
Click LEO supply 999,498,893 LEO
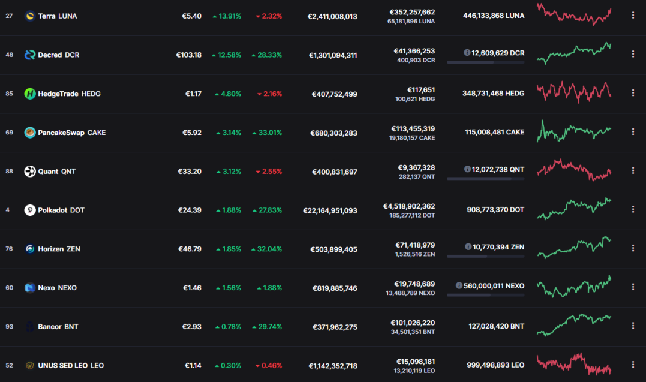pyautogui.click(x=495, y=365)
